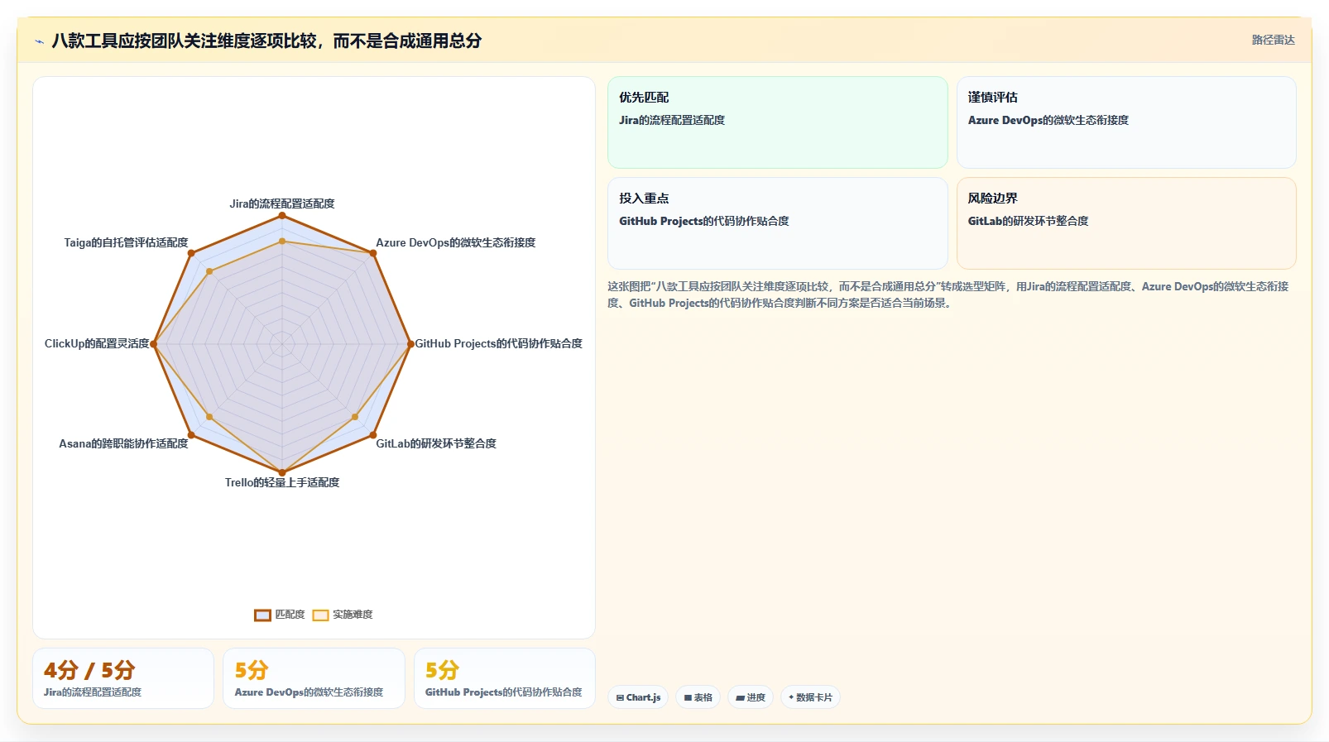Open the 谨慎评估 card

point(1126,122)
